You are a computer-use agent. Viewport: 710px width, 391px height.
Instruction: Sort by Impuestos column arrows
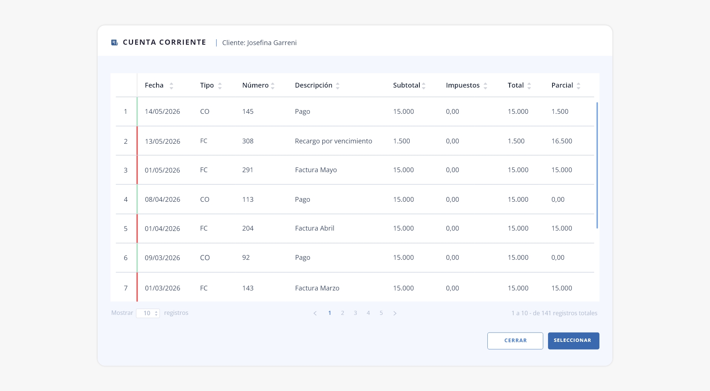(486, 86)
